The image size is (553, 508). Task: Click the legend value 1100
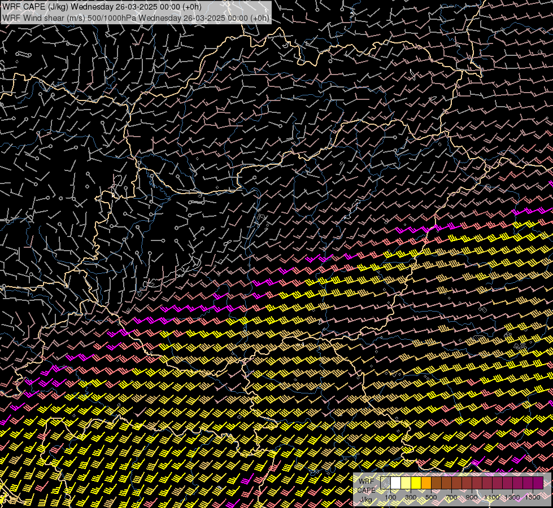pos(492,497)
